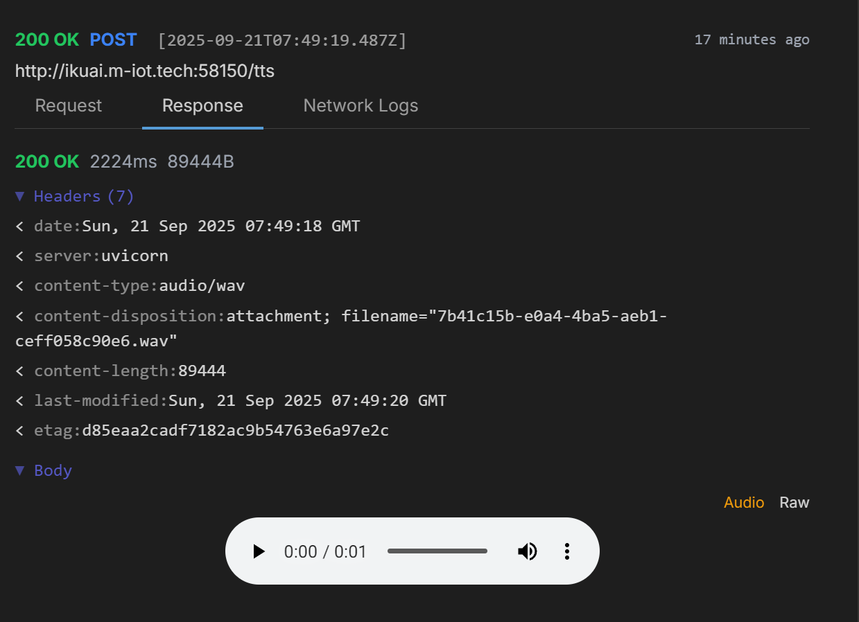The image size is (859, 622).
Task: Mute the audio player volume
Action: click(527, 551)
